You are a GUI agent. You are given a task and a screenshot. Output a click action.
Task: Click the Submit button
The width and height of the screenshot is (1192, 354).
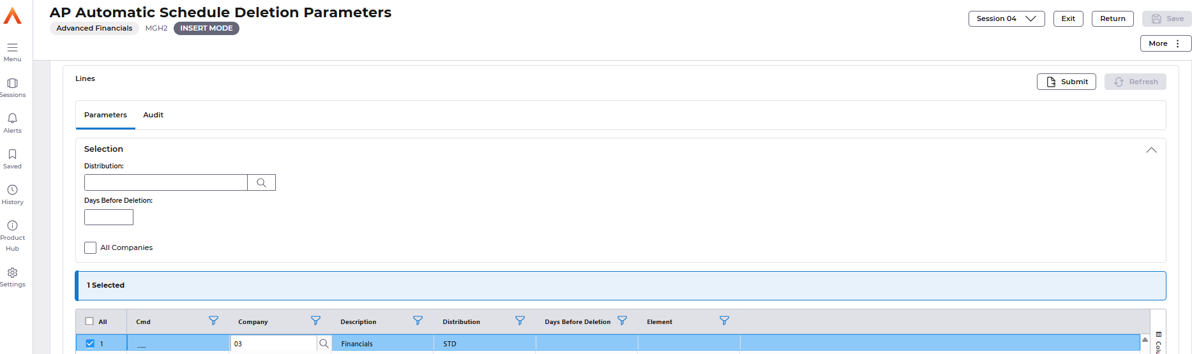1066,82
